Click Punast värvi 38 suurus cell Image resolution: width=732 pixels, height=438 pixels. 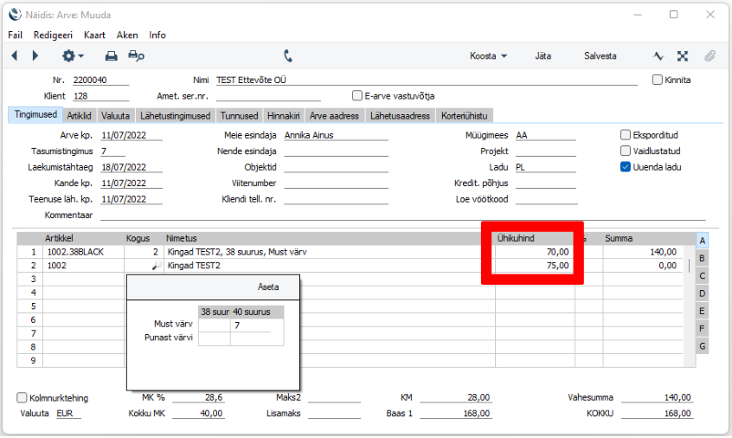[x=215, y=339]
